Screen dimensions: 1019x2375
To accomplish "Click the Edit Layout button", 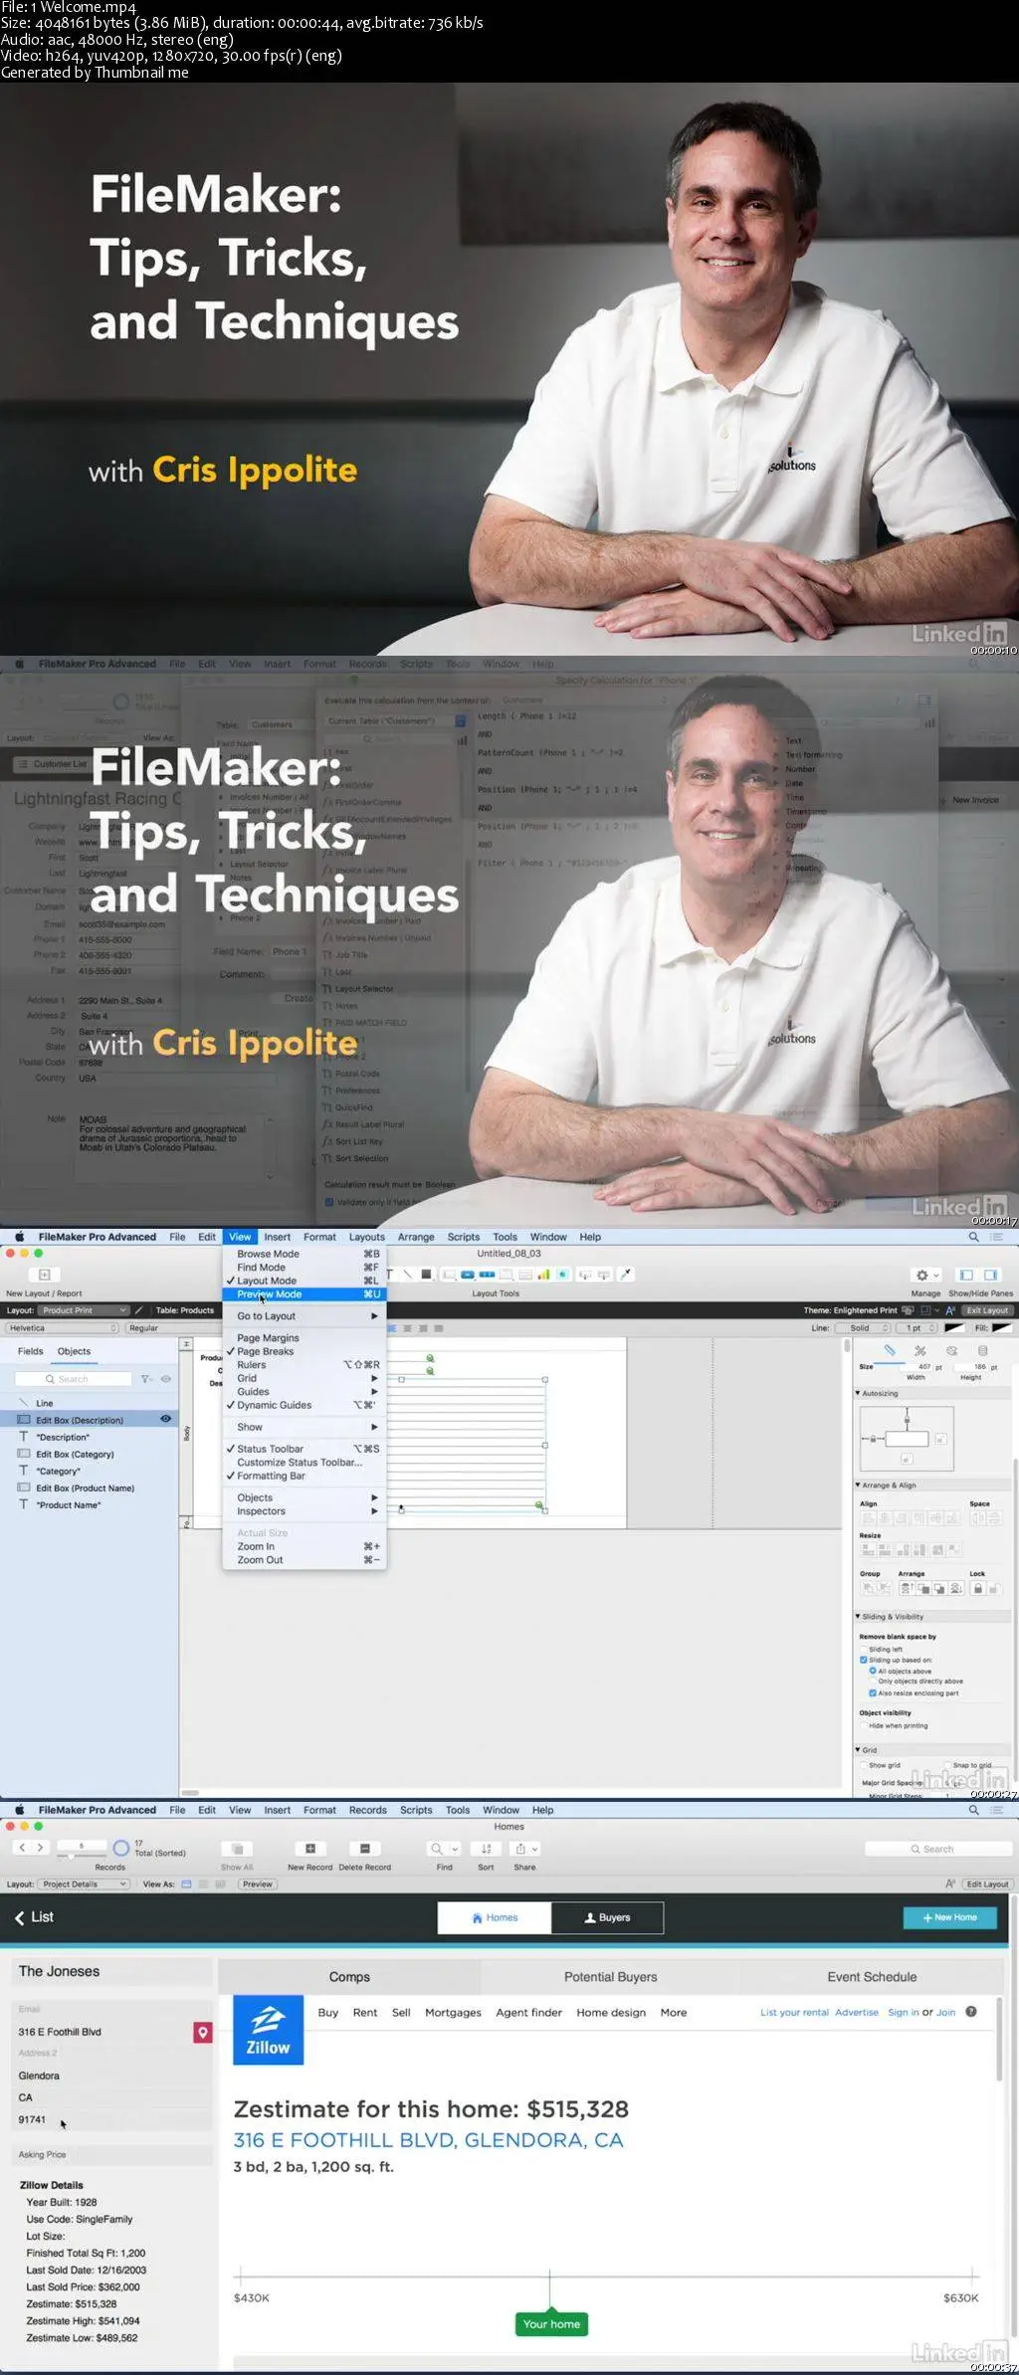I will click(986, 1883).
